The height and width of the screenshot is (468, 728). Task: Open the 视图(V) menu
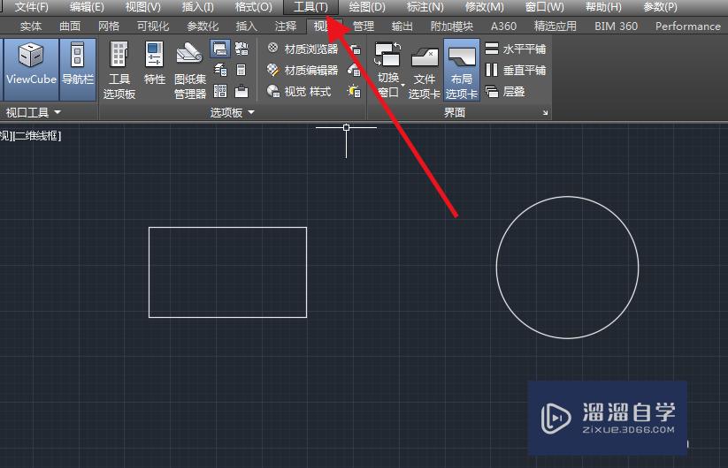click(x=143, y=7)
